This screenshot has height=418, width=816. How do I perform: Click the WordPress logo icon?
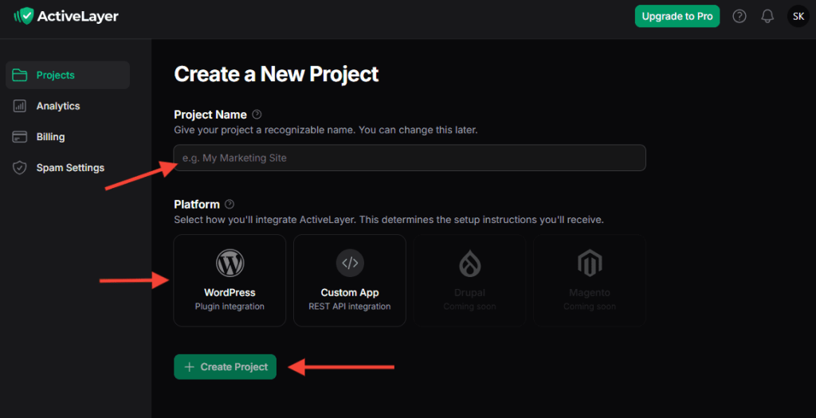(x=229, y=263)
